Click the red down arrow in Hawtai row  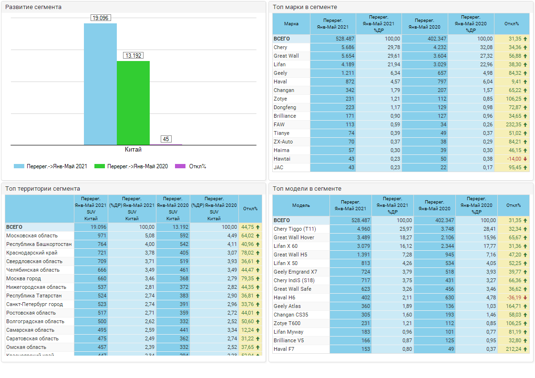click(525, 159)
